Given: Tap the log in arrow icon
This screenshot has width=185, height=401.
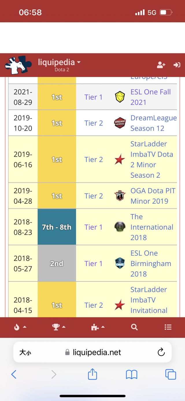Looking at the screenshot, I should 177,65.
